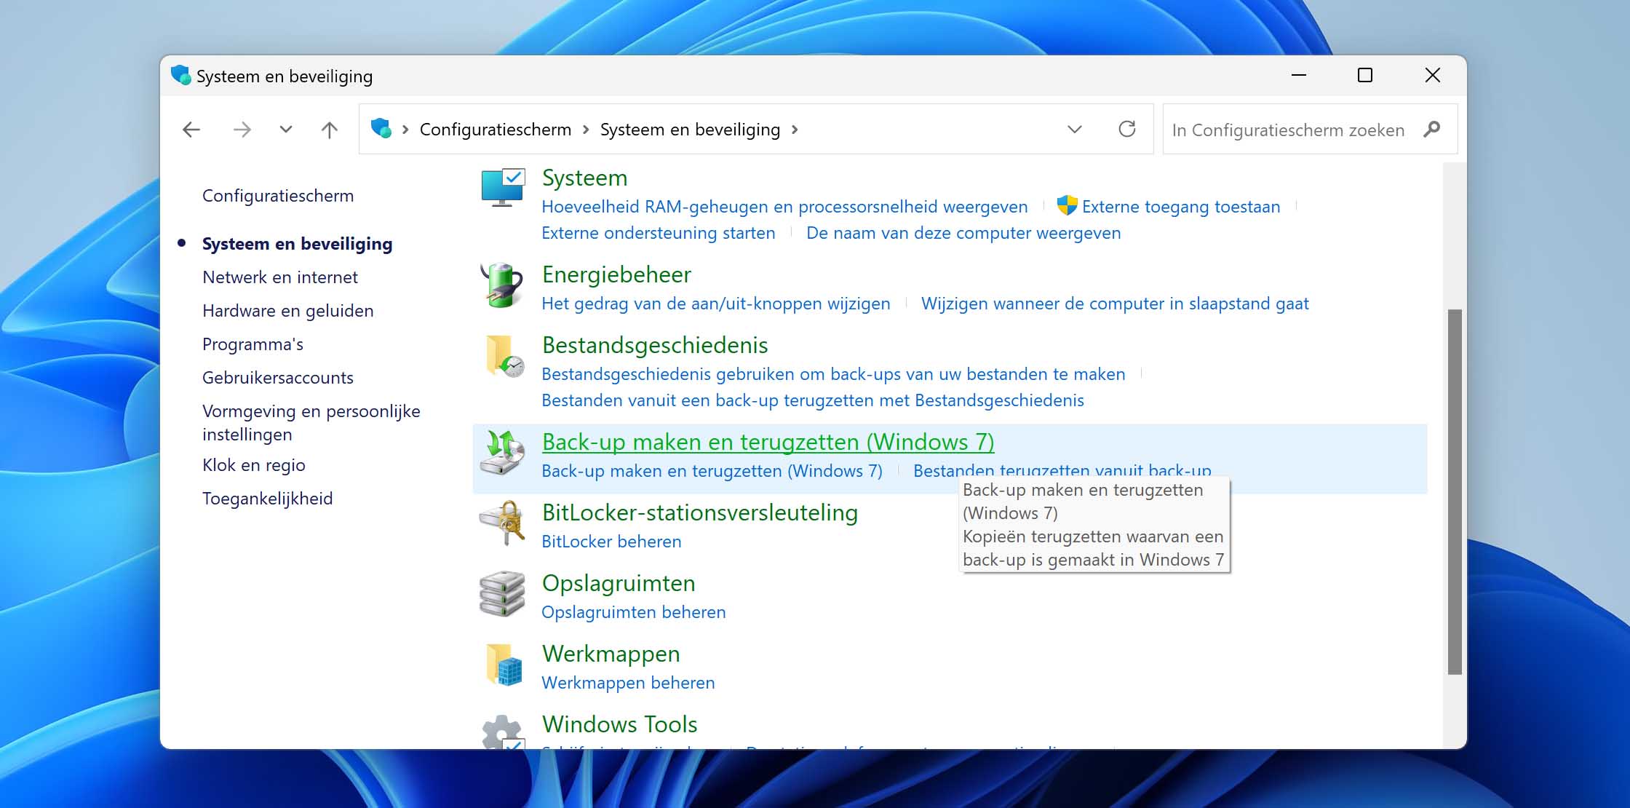
Task: Open the Windows Tools gear icon
Action: click(x=502, y=732)
